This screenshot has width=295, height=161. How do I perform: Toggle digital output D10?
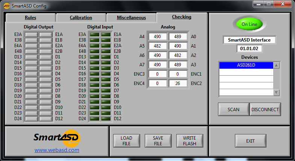(46, 107)
